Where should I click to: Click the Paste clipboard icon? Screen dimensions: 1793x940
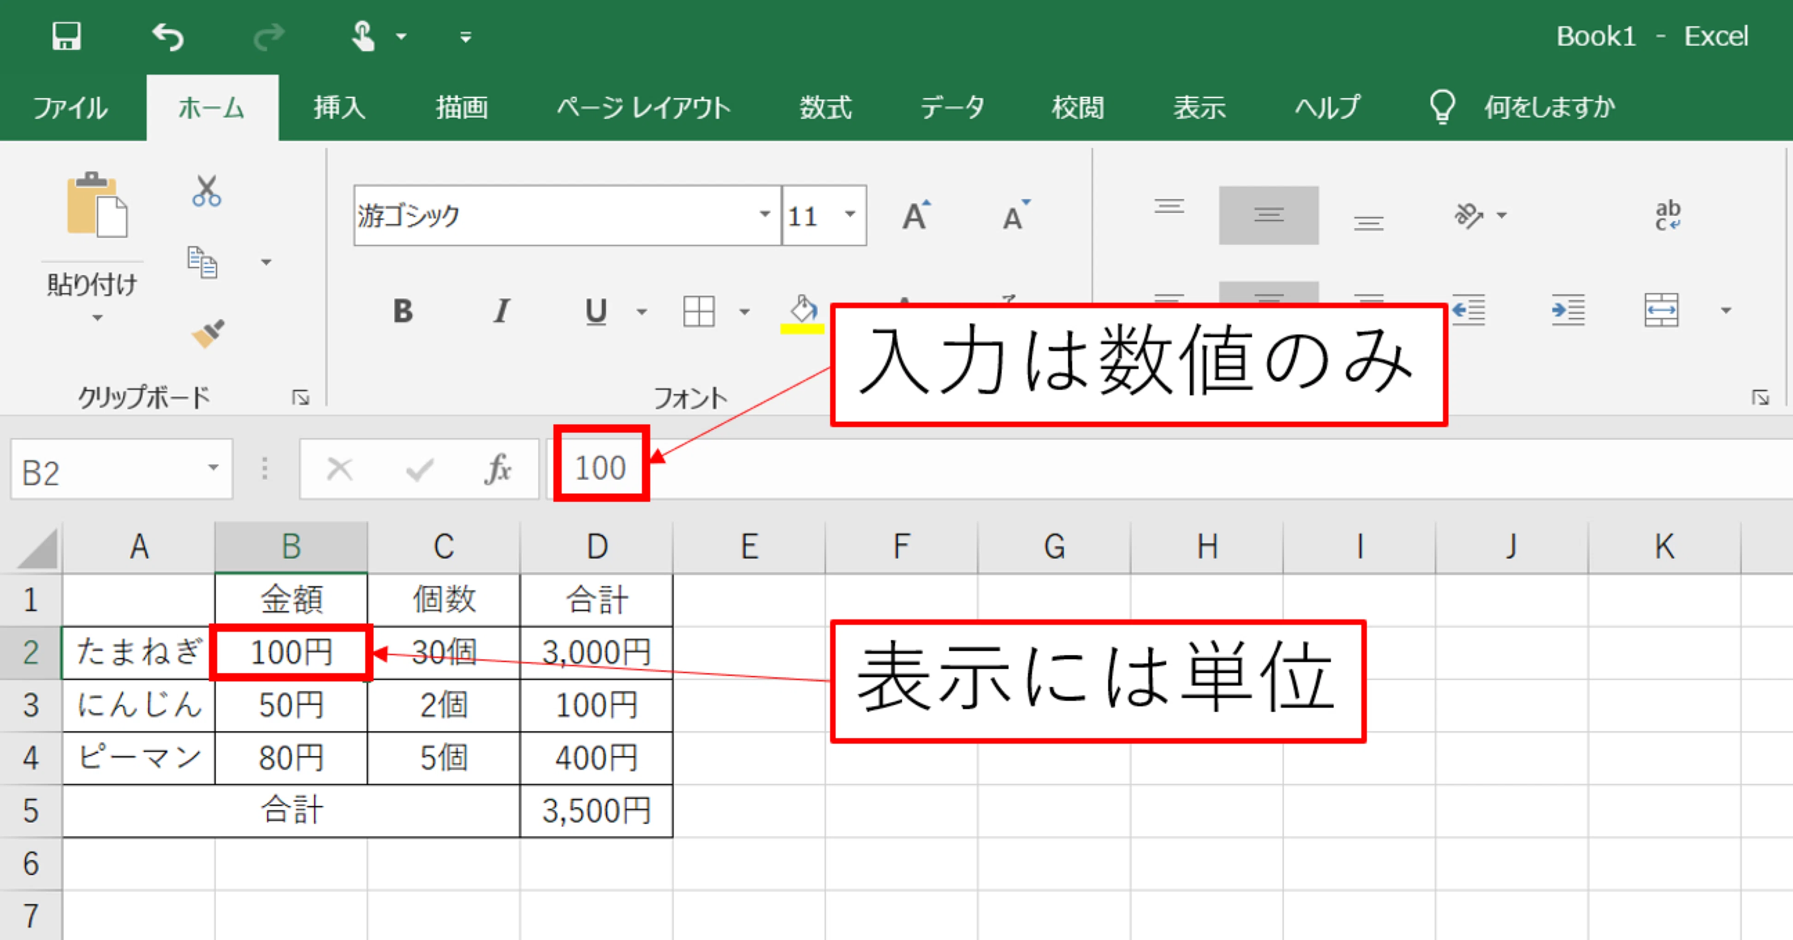click(x=97, y=205)
